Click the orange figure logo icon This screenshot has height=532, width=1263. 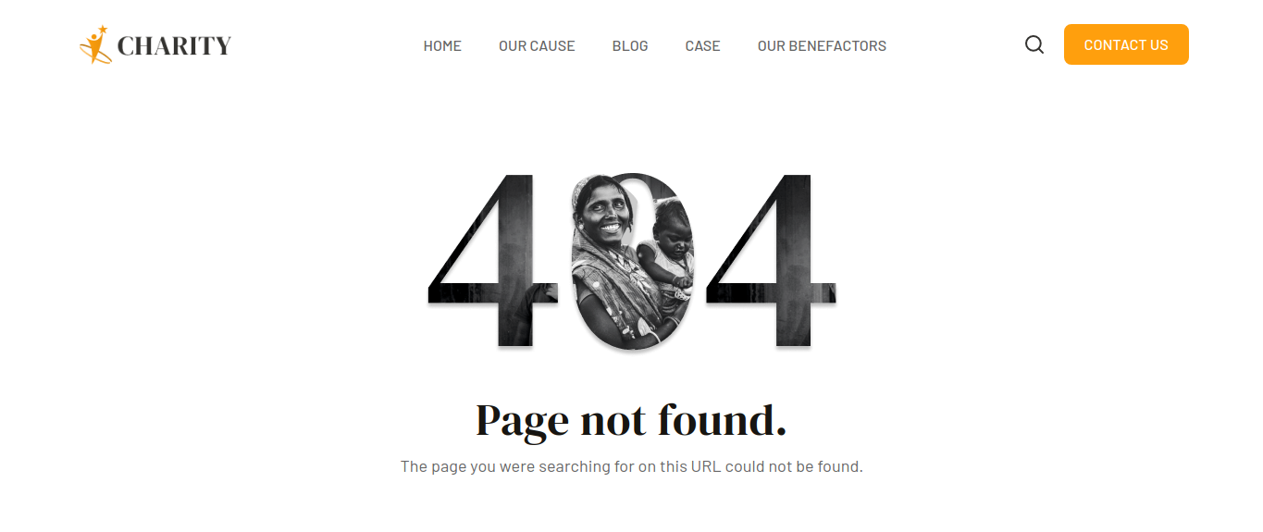tap(96, 44)
